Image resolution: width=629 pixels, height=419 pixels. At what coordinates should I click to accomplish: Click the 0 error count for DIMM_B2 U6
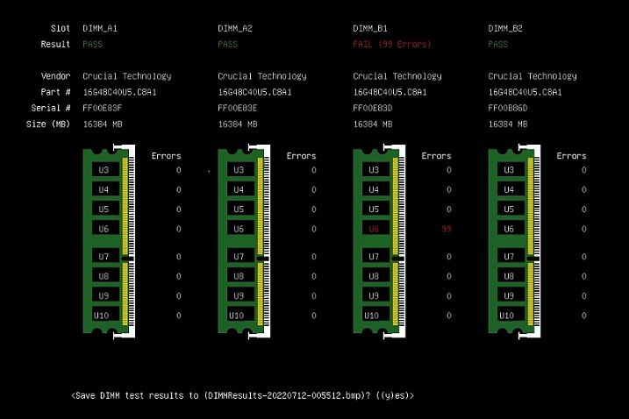coord(584,229)
